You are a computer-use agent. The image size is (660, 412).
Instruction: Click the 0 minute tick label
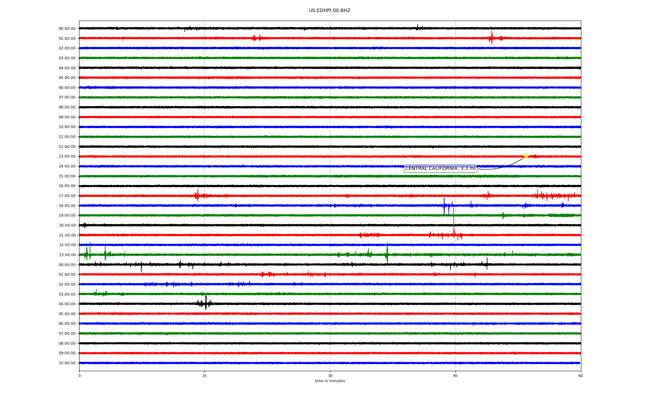(79, 376)
